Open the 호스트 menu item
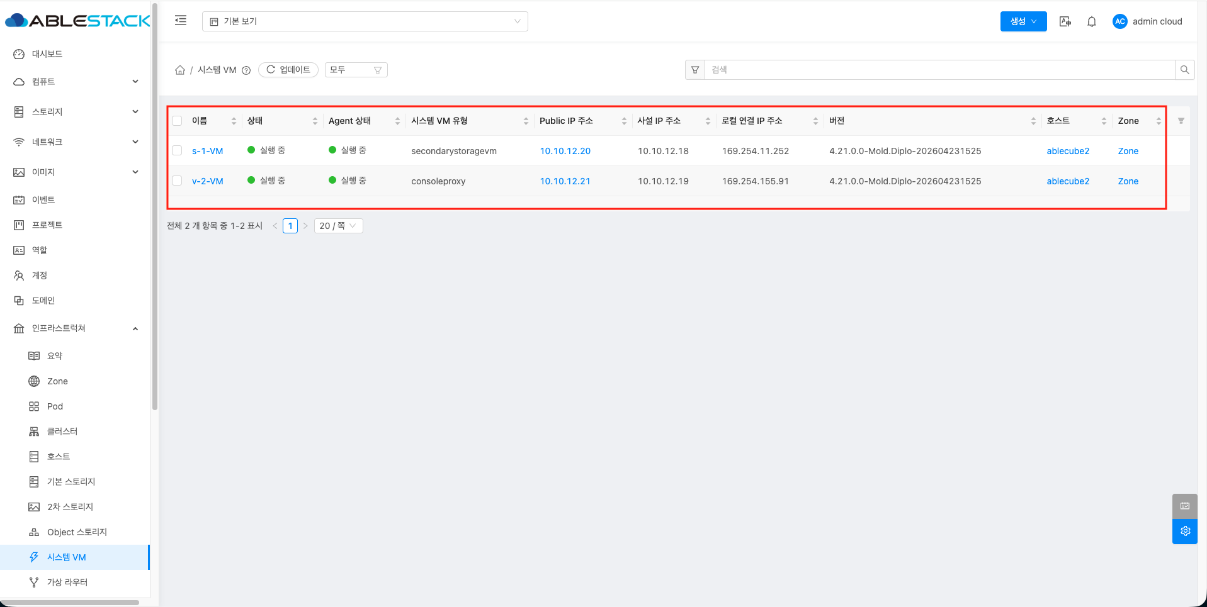 59,457
